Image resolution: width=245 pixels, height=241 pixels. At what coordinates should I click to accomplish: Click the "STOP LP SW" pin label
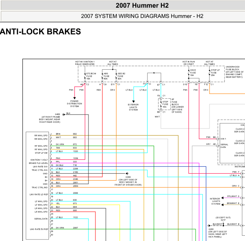pos(41,153)
